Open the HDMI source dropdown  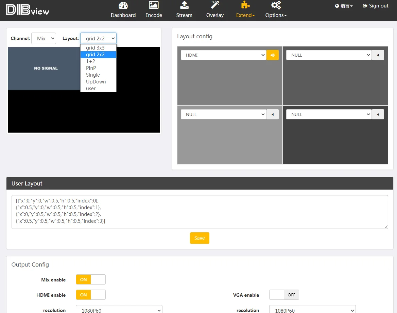point(224,55)
